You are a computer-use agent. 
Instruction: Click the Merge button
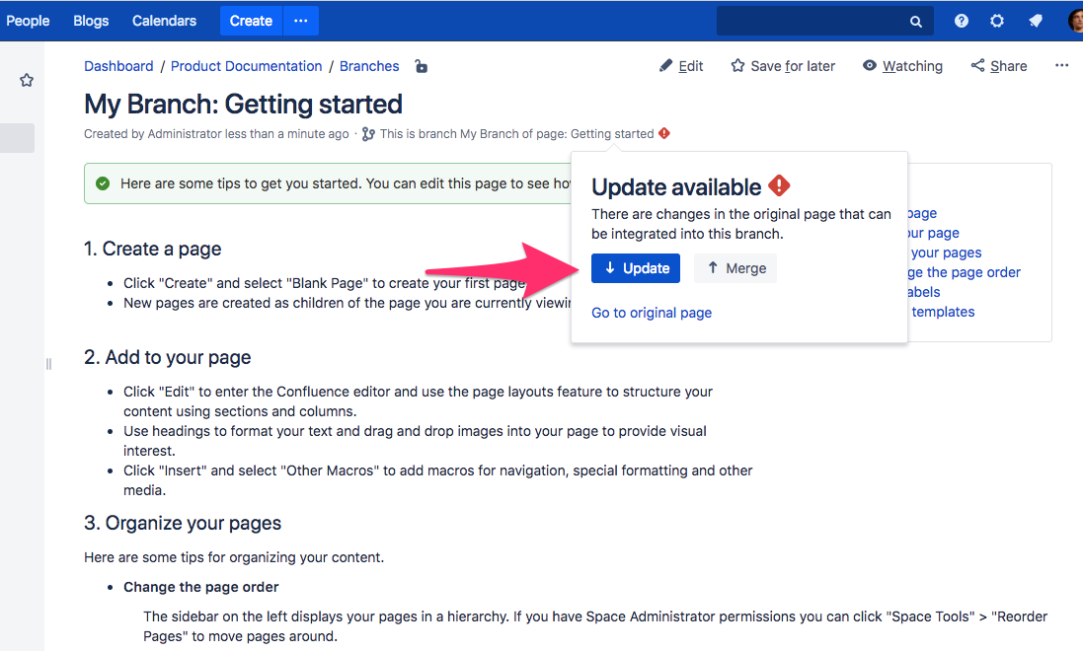pyautogui.click(x=735, y=268)
